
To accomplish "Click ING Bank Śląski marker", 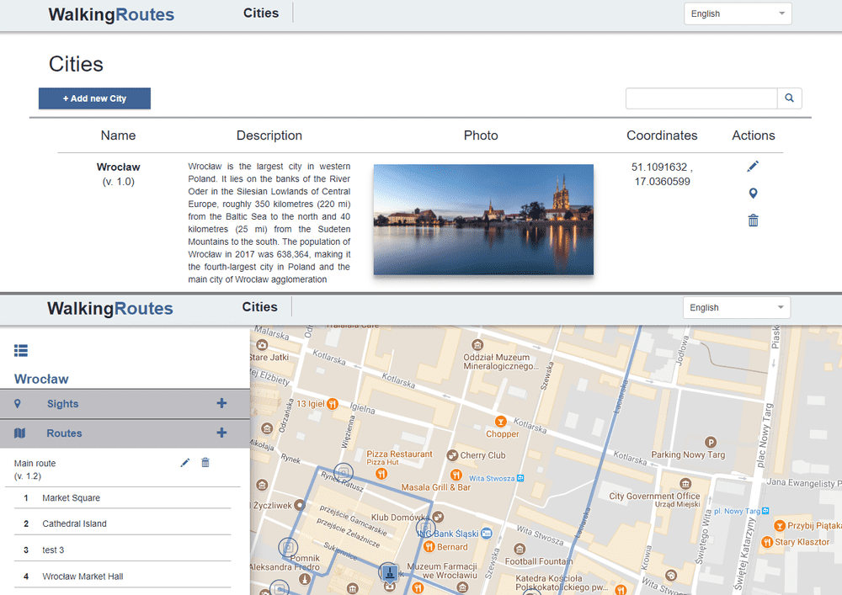I will coord(487,534).
